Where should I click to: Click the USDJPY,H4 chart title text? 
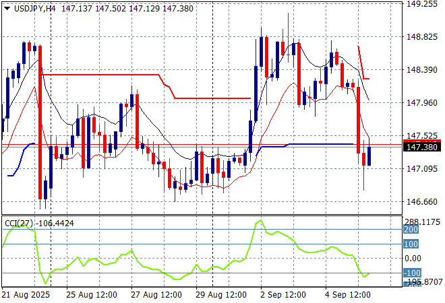coord(34,9)
